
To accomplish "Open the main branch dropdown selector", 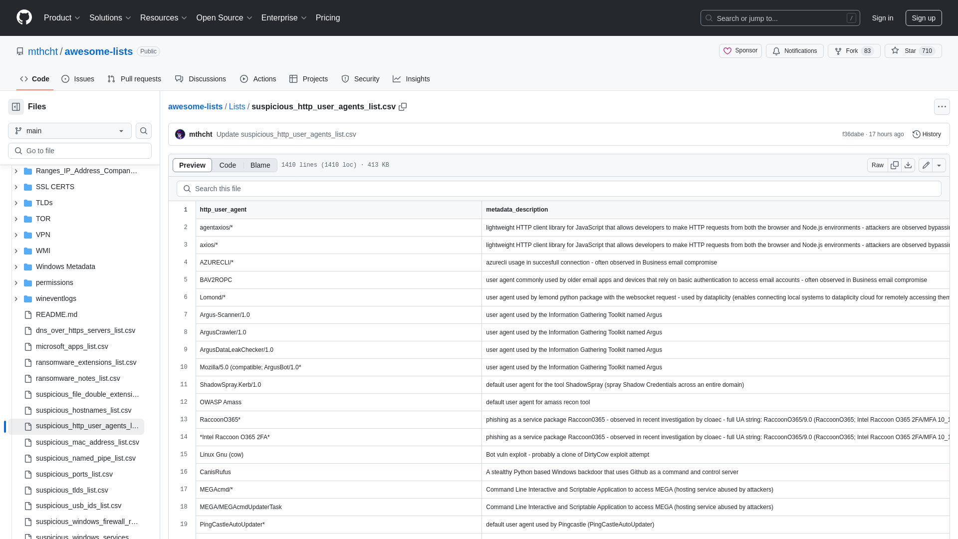I will point(70,130).
